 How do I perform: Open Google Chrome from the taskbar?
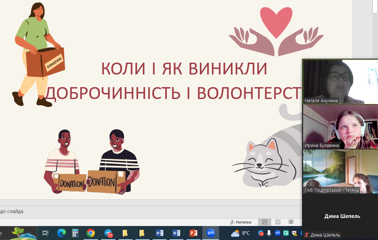point(91,233)
